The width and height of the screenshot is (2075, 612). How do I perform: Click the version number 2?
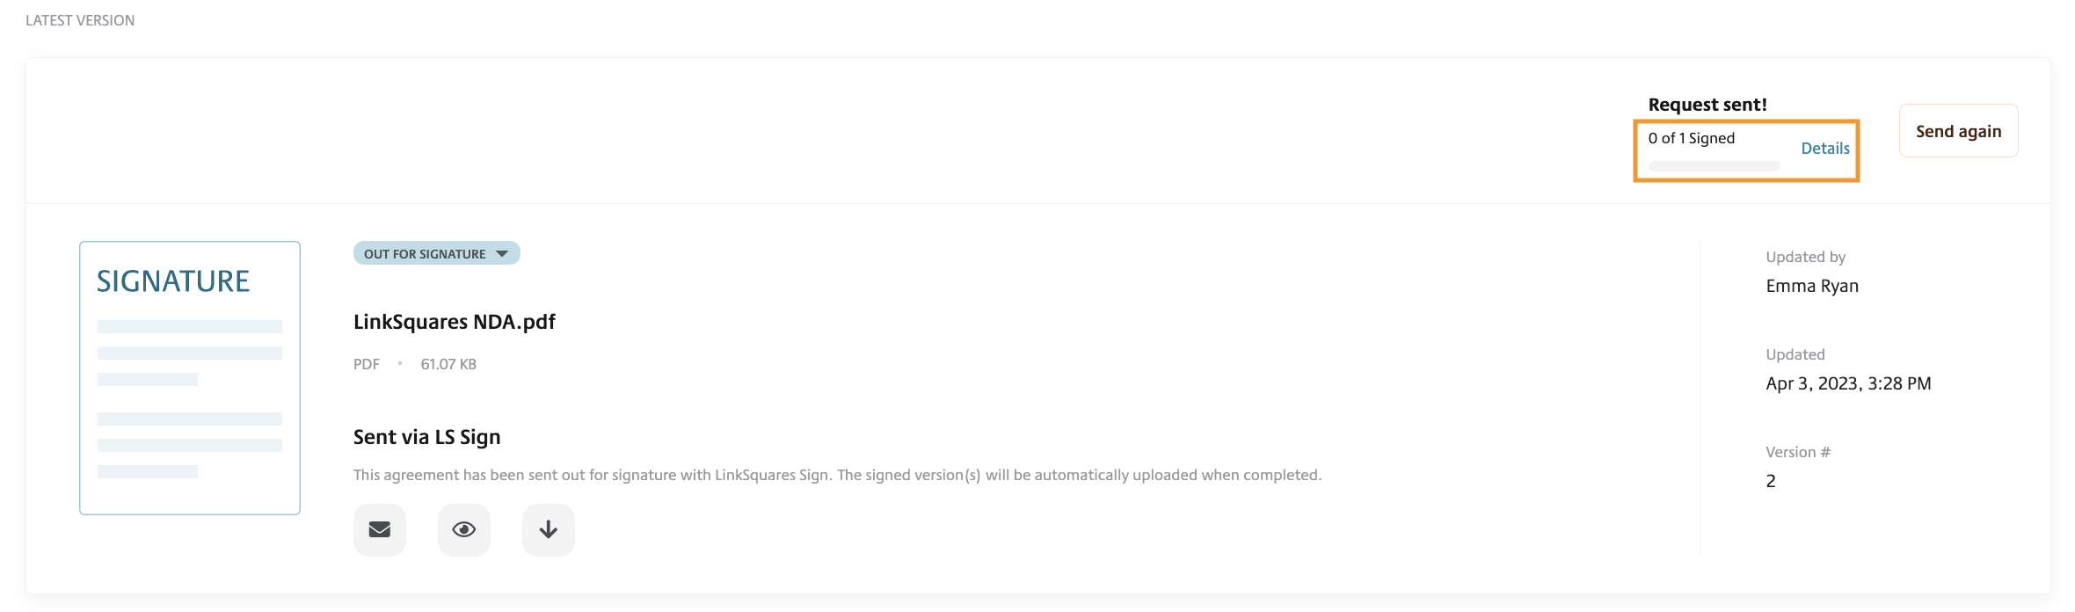pyautogui.click(x=1771, y=481)
